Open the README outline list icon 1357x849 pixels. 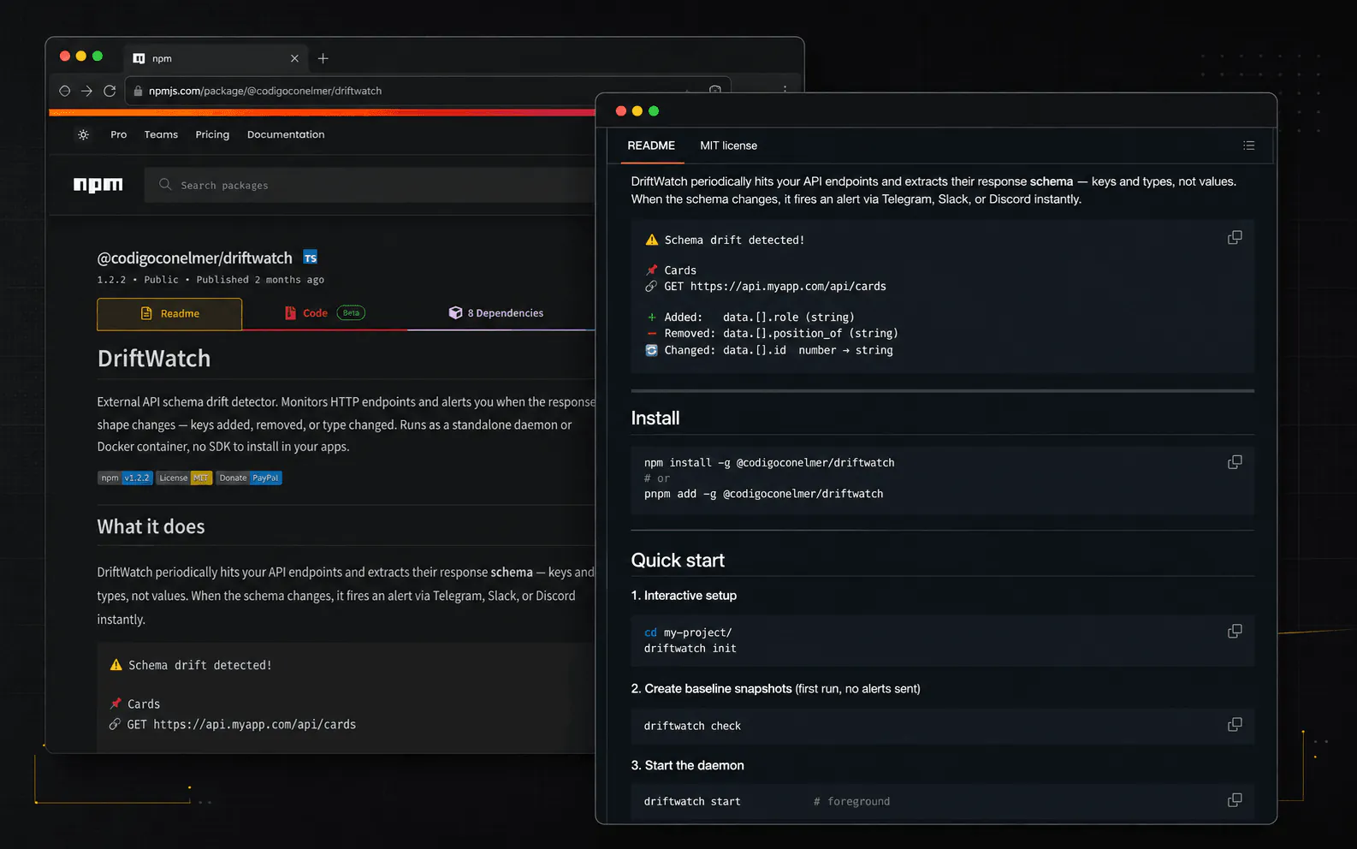coord(1249,145)
